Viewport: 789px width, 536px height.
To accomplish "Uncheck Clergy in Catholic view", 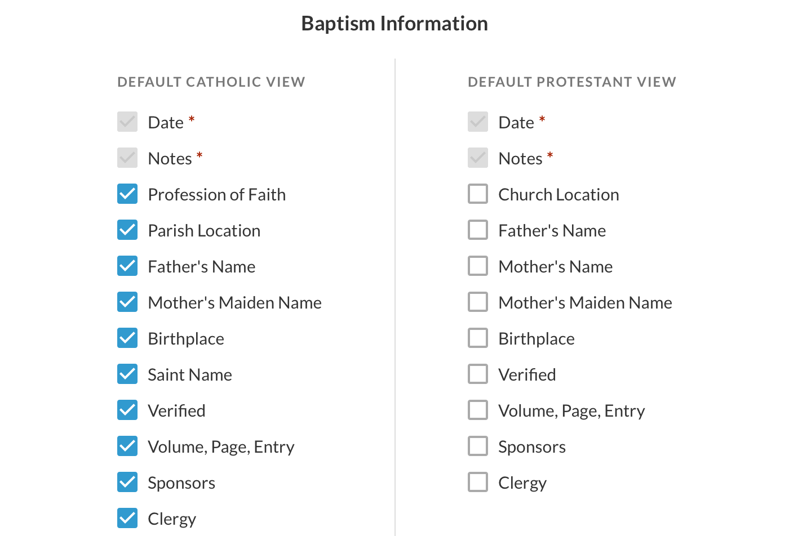I will coord(127,518).
